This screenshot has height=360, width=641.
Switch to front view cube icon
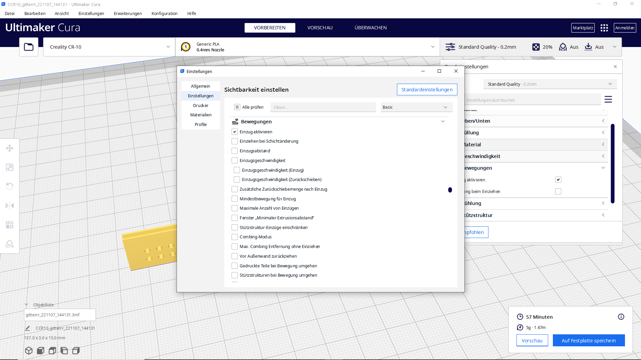(41, 350)
